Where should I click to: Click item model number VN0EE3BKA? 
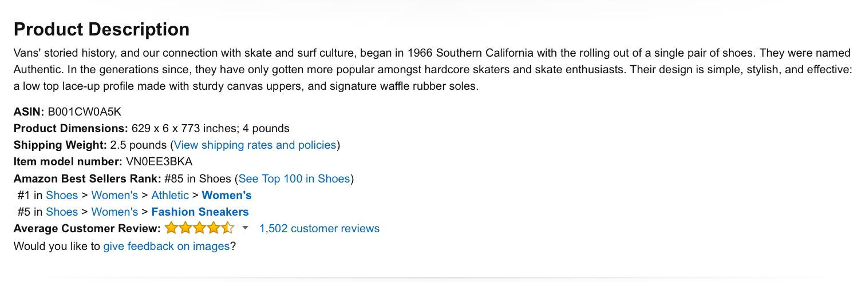159,161
